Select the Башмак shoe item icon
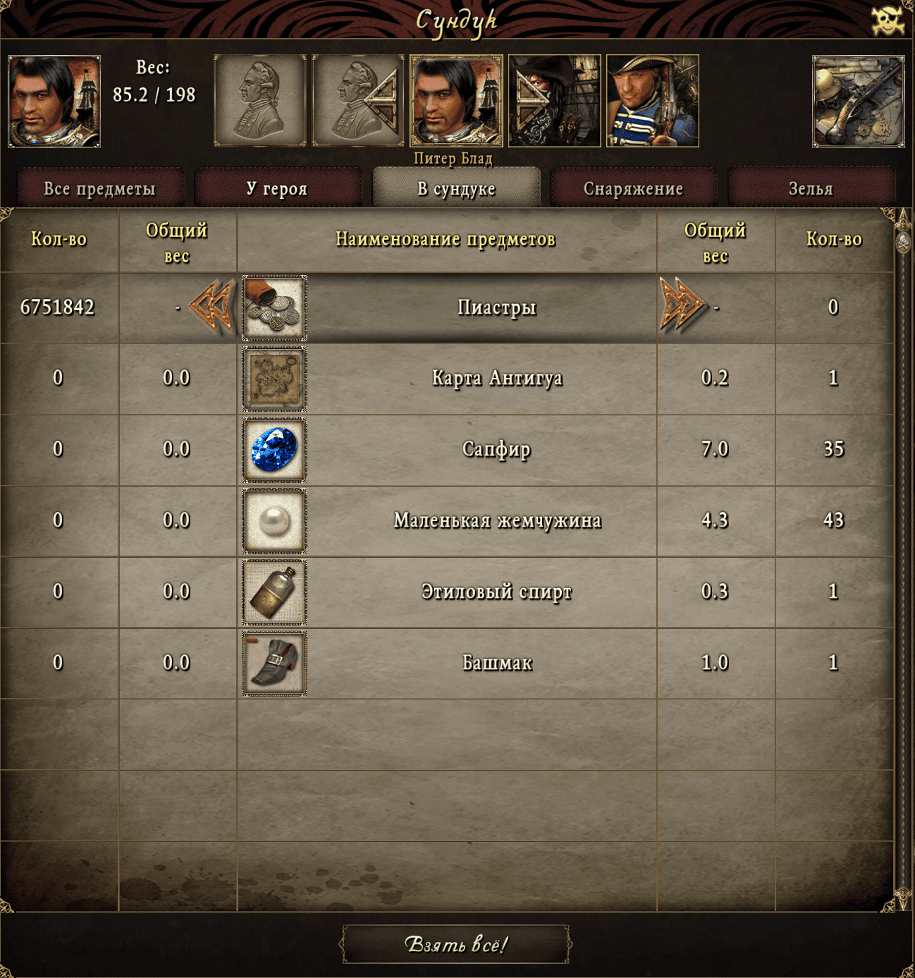The image size is (915, 978). (275, 664)
